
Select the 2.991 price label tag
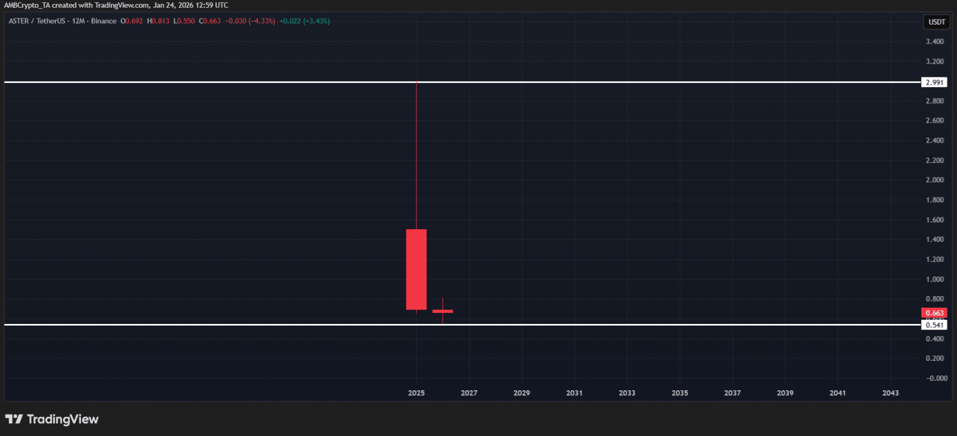pyautogui.click(x=934, y=83)
